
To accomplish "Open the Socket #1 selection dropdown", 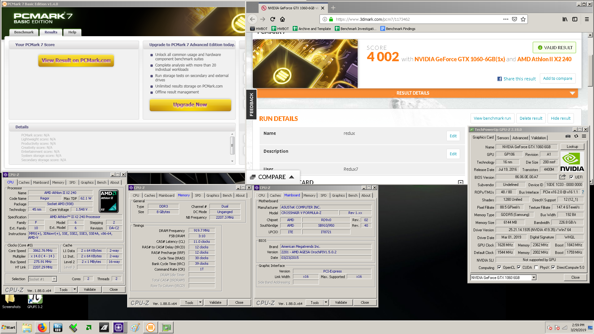I will tap(54, 279).
